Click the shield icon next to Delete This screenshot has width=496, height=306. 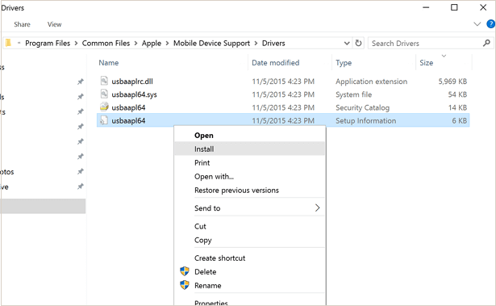pos(185,271)
